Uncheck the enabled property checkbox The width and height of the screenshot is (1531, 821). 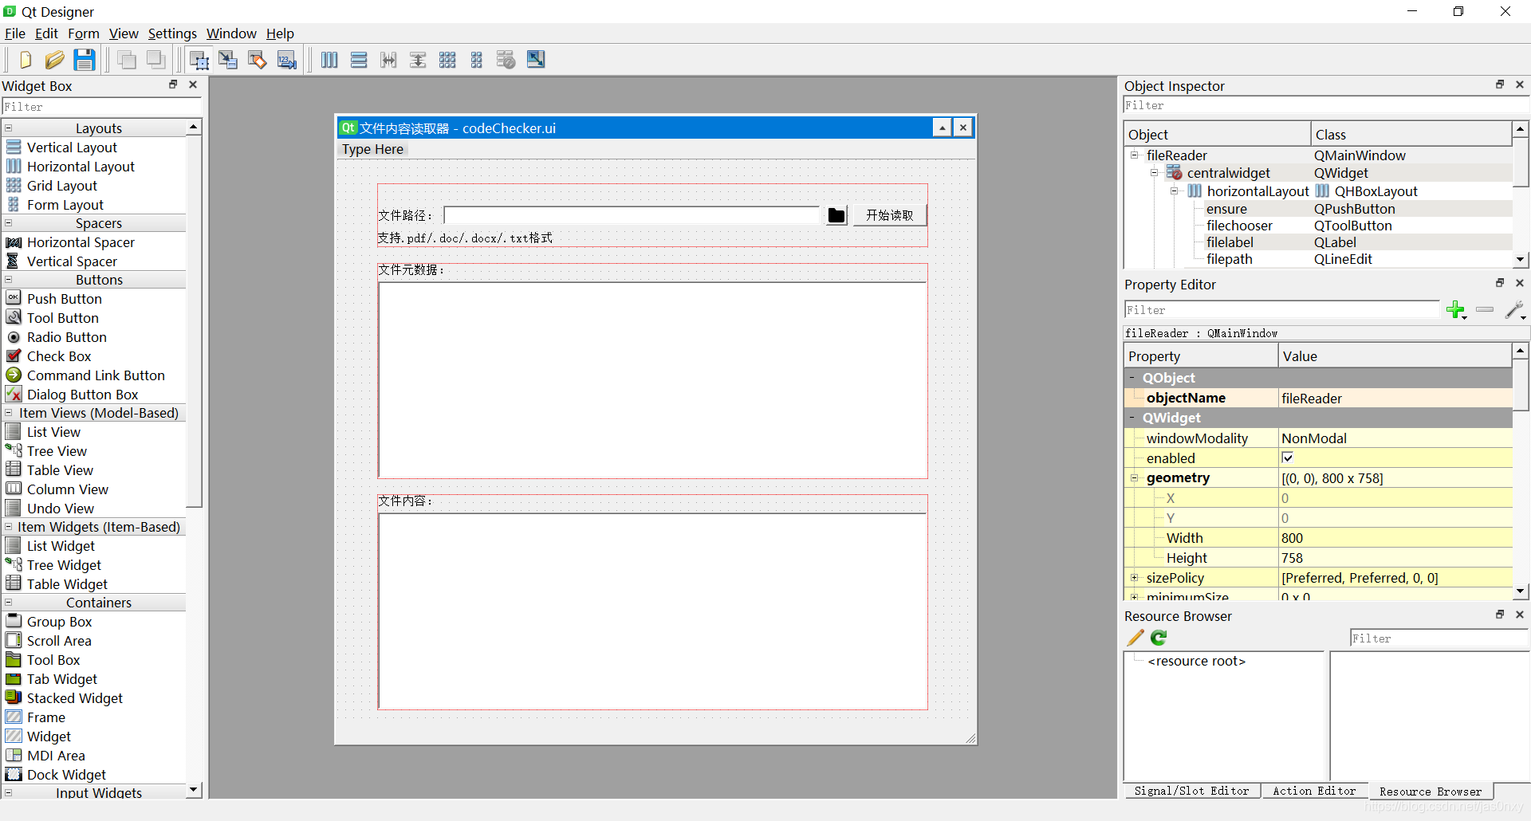[1289, 458]
